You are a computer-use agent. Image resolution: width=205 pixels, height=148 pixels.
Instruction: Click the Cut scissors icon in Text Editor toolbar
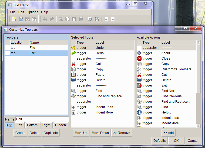[61, 19]
